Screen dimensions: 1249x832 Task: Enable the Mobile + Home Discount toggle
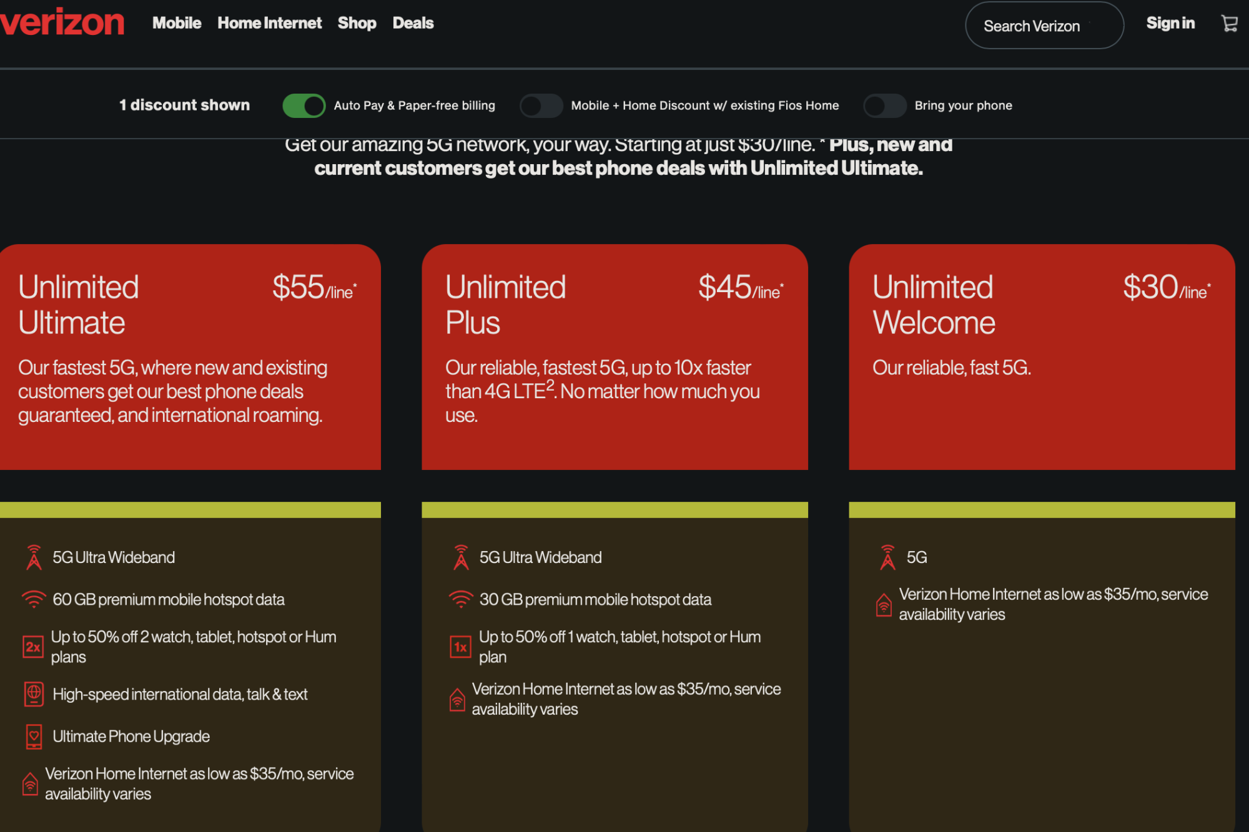pos(541,105)
